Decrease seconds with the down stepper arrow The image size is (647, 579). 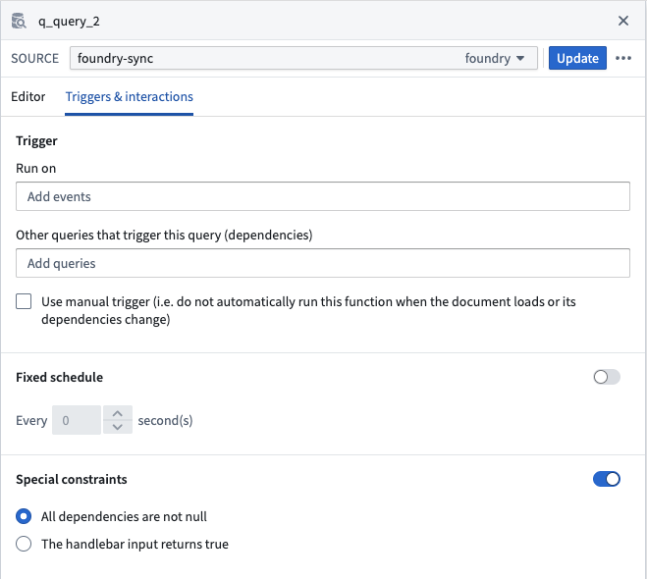click(118, 427)
